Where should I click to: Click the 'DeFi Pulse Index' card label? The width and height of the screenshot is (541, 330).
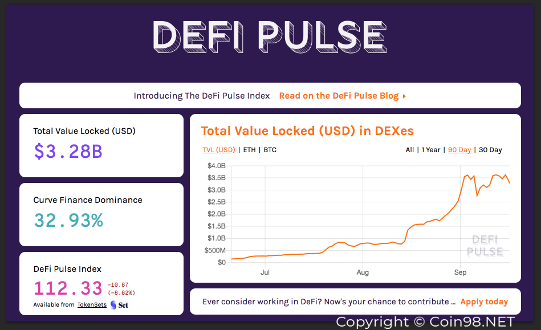pyautogui.click(x=67, y=269)
